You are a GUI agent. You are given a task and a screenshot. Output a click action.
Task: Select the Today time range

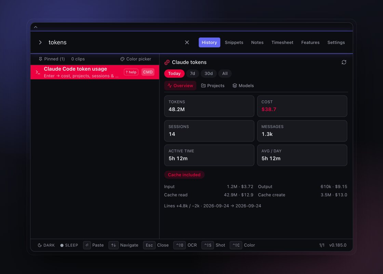click(x=174, y=73)
